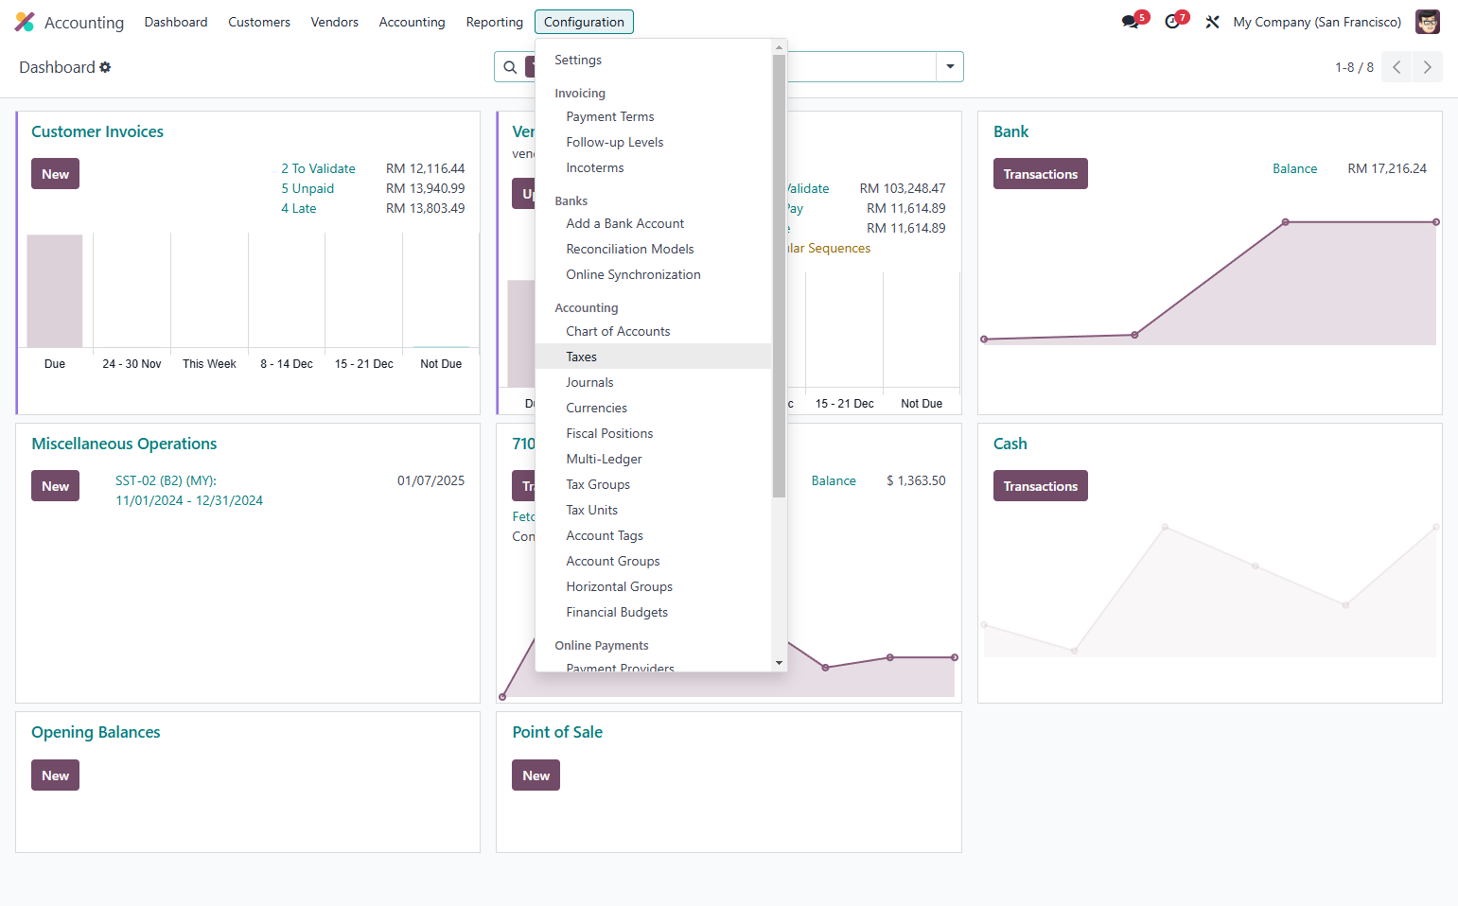Select Journals

tap(654, 382)
